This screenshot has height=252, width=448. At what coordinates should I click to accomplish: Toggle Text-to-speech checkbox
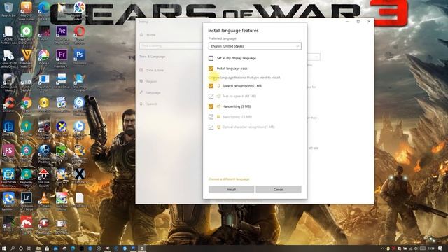pyautogui.click(x=211, y=97)
